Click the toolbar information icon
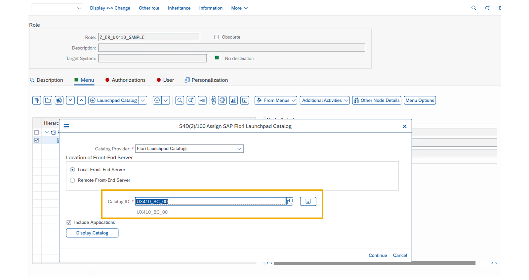 [245, 100]
